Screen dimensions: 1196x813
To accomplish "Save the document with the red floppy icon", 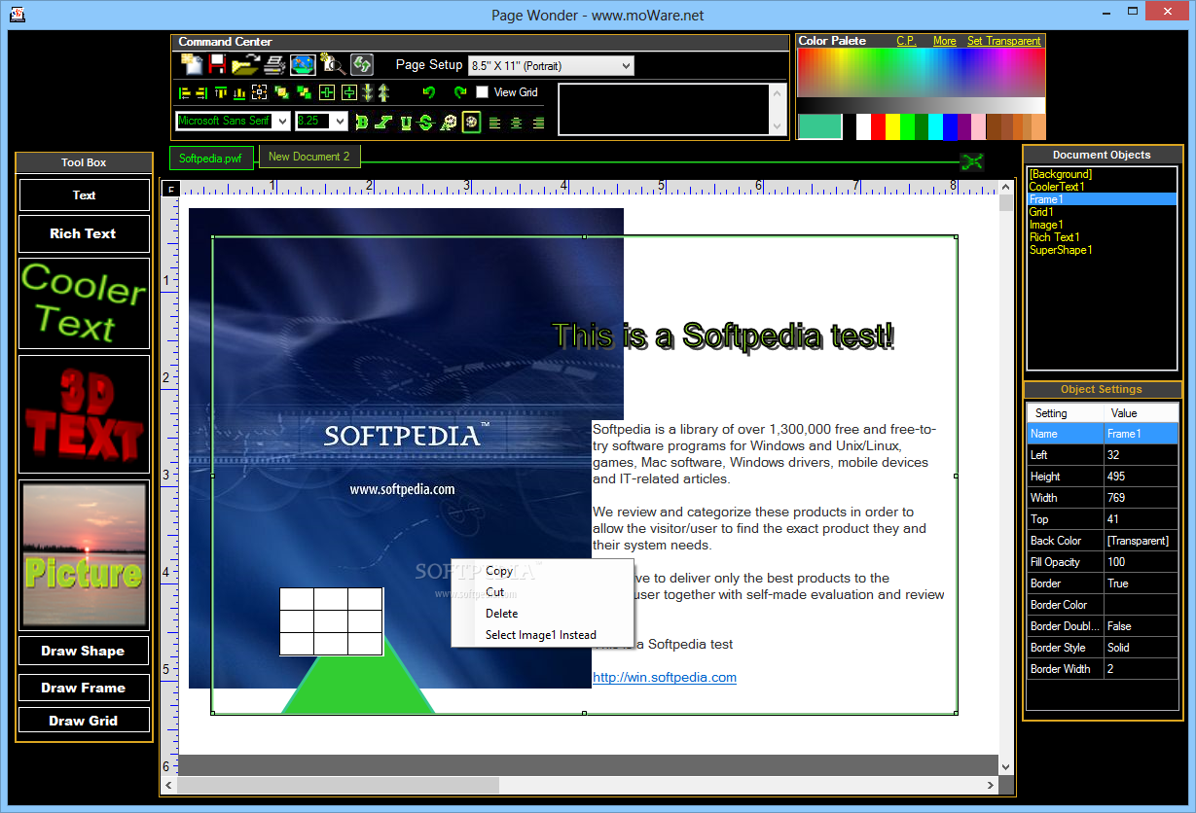I will (217, 64).
